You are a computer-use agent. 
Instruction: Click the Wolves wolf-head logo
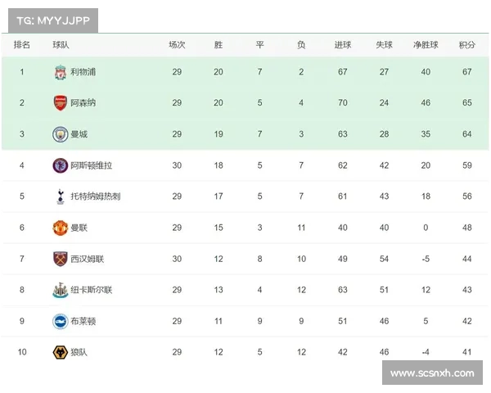coord(60,352)
